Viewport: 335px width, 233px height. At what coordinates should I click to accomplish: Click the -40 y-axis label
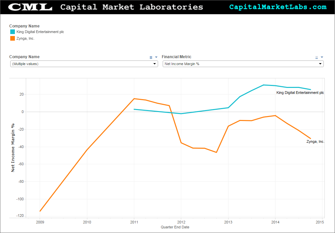tap(21, 147)
